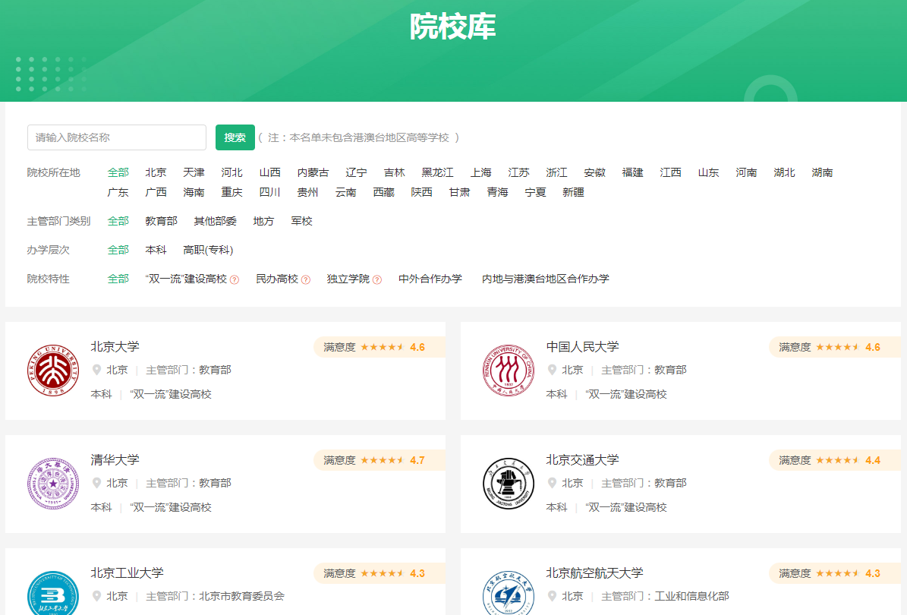907x615 pixels.
Task: Select 中外合作办学 characteristic filter
Action: (430, 279)
